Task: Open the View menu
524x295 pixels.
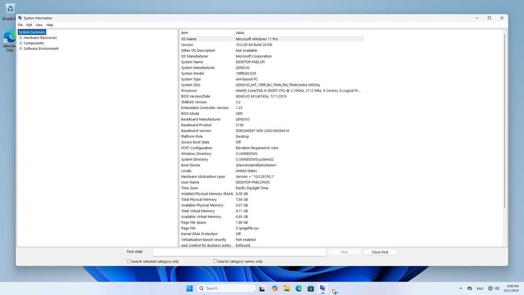Action: tap(39, 25)
